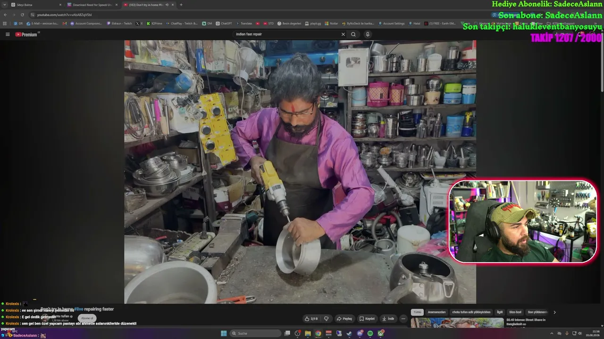Image resolution: width=604 pixels, height=339 pixels.
Task: Open Xbox app from the taskbar
Action: coord(380,333)
